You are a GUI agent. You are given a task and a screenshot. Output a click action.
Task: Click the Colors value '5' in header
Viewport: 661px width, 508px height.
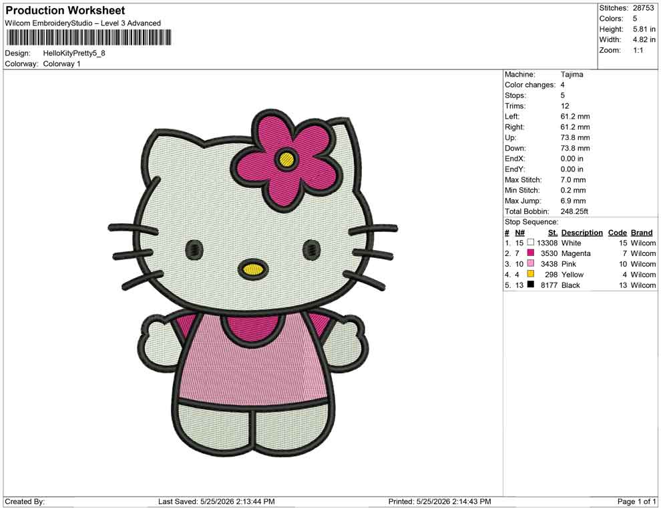(x=635, y=19)
